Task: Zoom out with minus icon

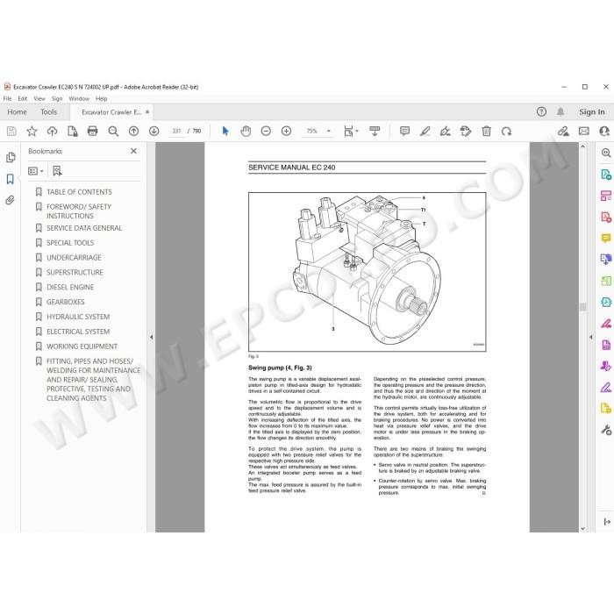Action: point(266,132)
